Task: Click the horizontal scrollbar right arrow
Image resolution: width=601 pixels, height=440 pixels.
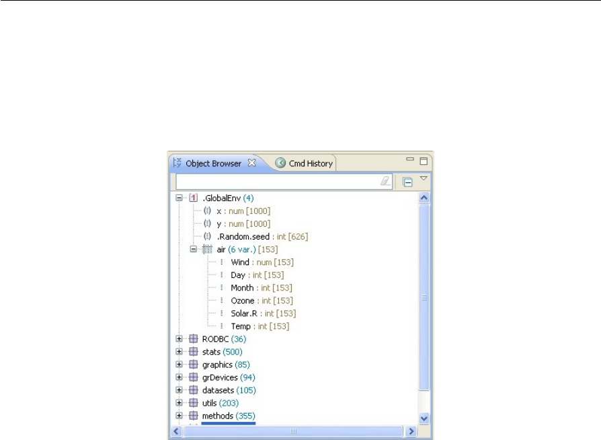Action: pyautogui.click(x=411, y=431)
